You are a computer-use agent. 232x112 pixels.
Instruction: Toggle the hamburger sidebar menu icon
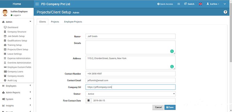coord(37,4)
